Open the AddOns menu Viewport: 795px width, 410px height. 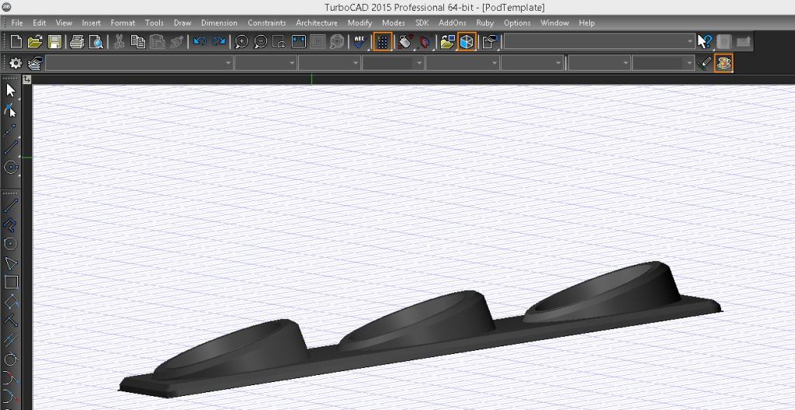(453, 23)
